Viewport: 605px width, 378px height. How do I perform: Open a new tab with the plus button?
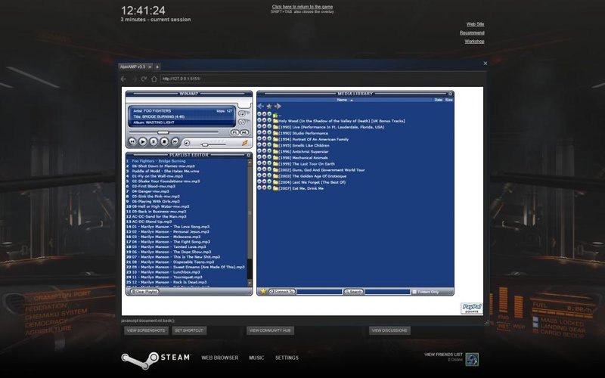(x=157, y=67)
